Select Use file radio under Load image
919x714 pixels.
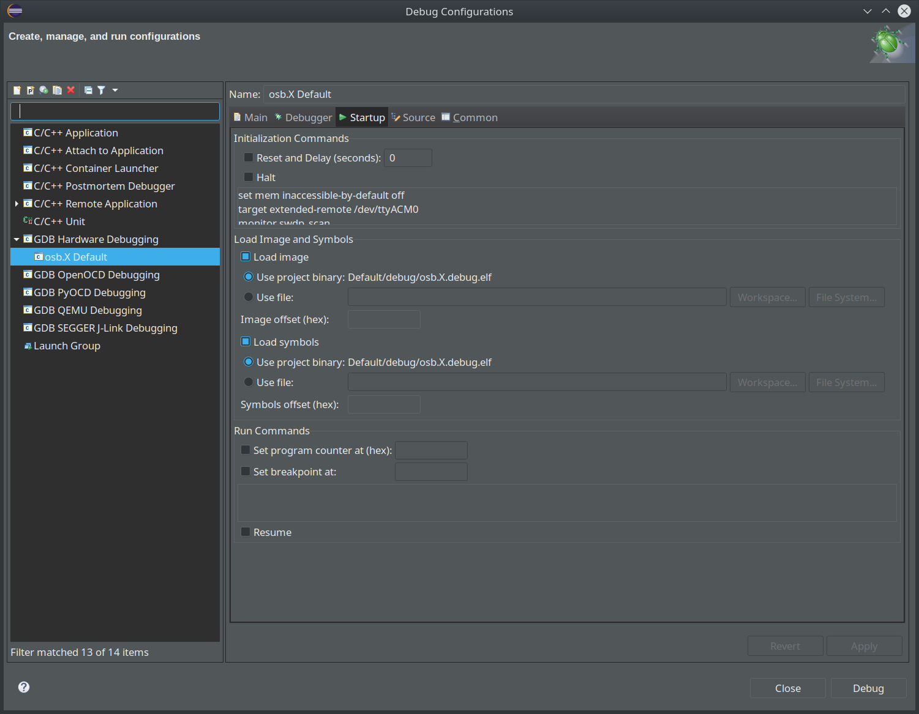[x=249, y=297]
